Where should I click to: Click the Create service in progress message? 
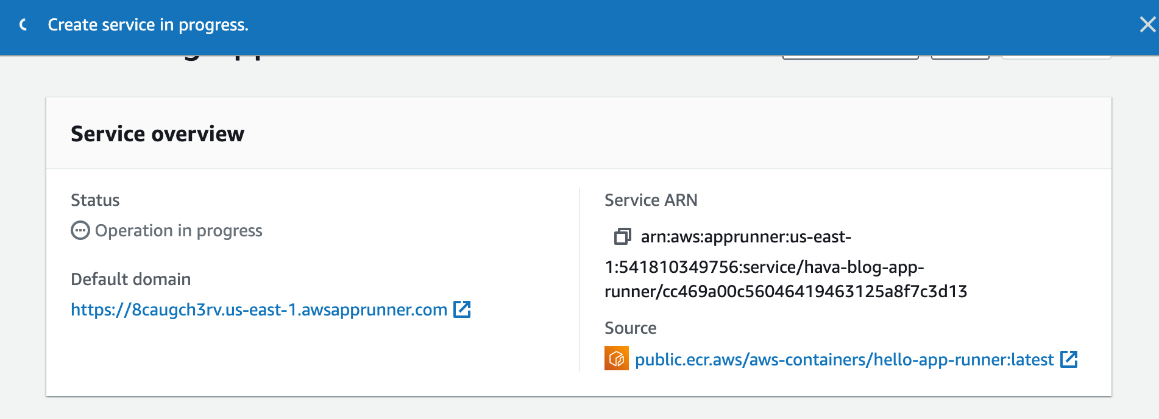pos(148,25)
